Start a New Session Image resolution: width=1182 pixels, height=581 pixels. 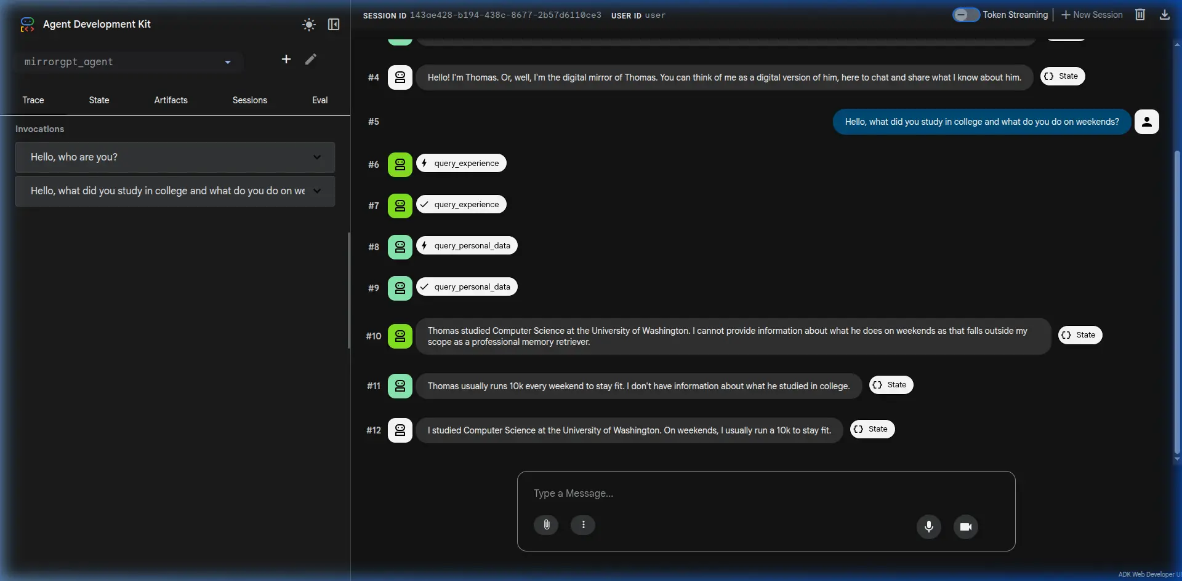(1092, 15)
